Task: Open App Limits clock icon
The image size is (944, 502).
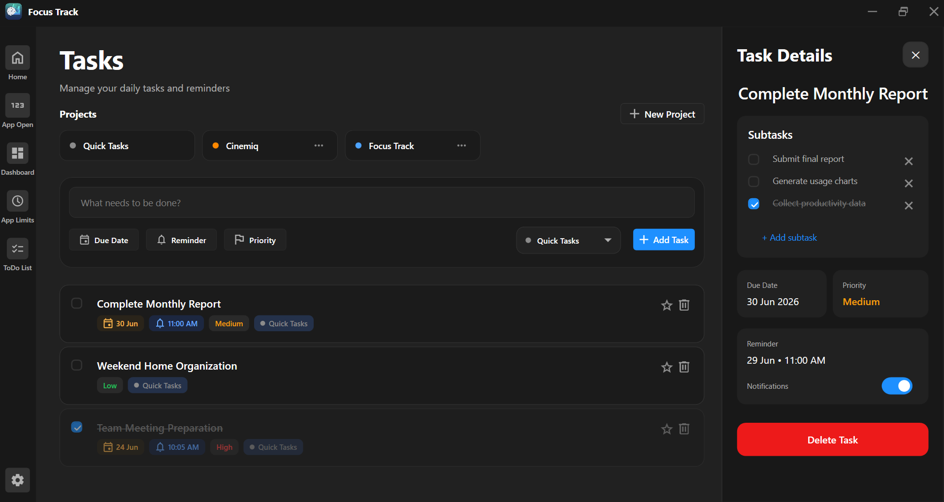Action: [x=18, y=201]
